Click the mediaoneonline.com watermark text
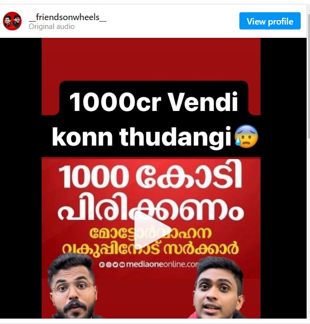The height and width of the screenshot is (324, 310). point(162,264)
